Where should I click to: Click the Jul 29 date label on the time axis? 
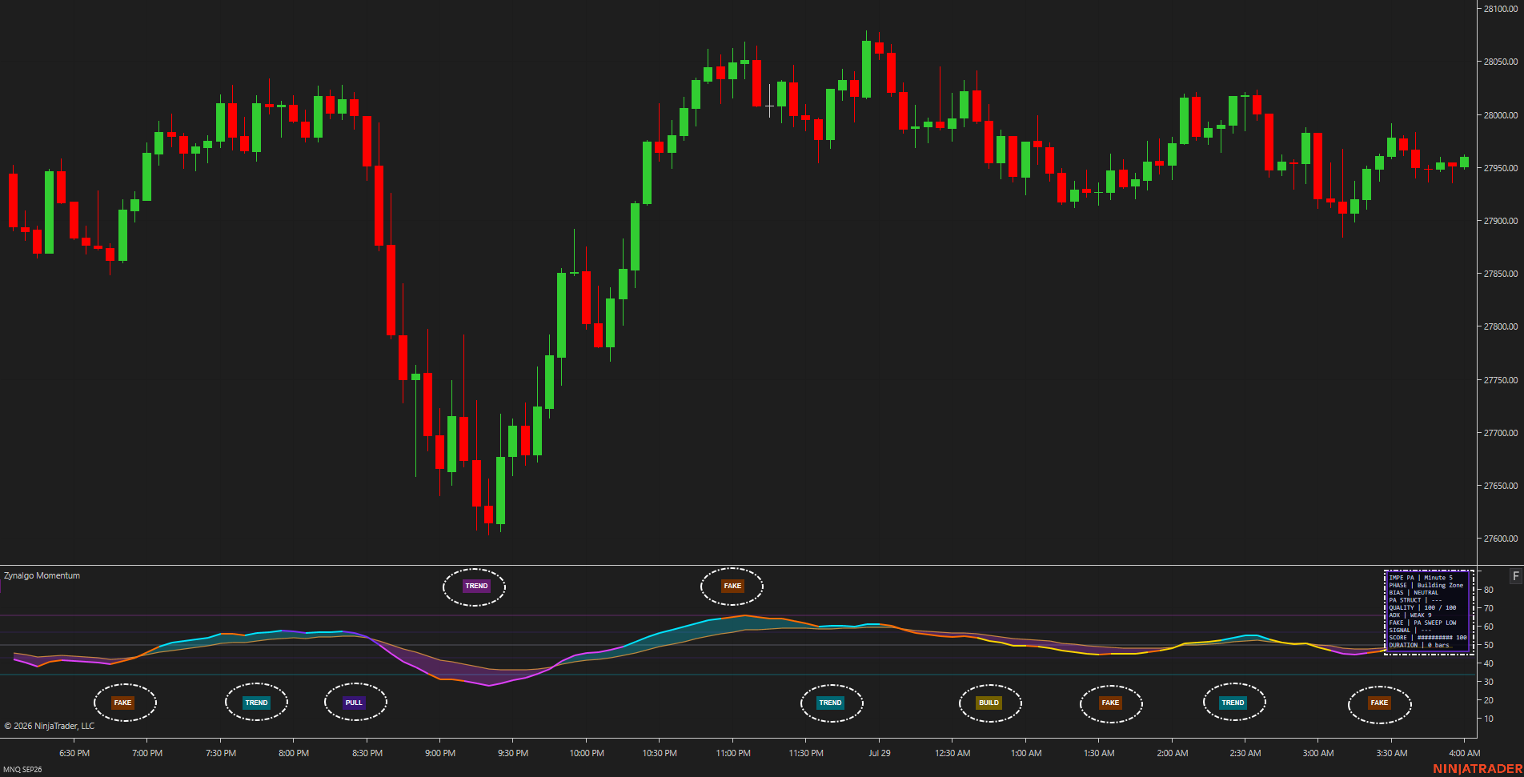tap(880, 753)
